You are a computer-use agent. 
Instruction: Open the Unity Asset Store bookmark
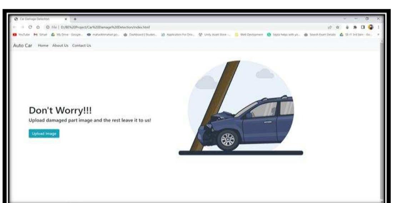[x=215, y=35]
